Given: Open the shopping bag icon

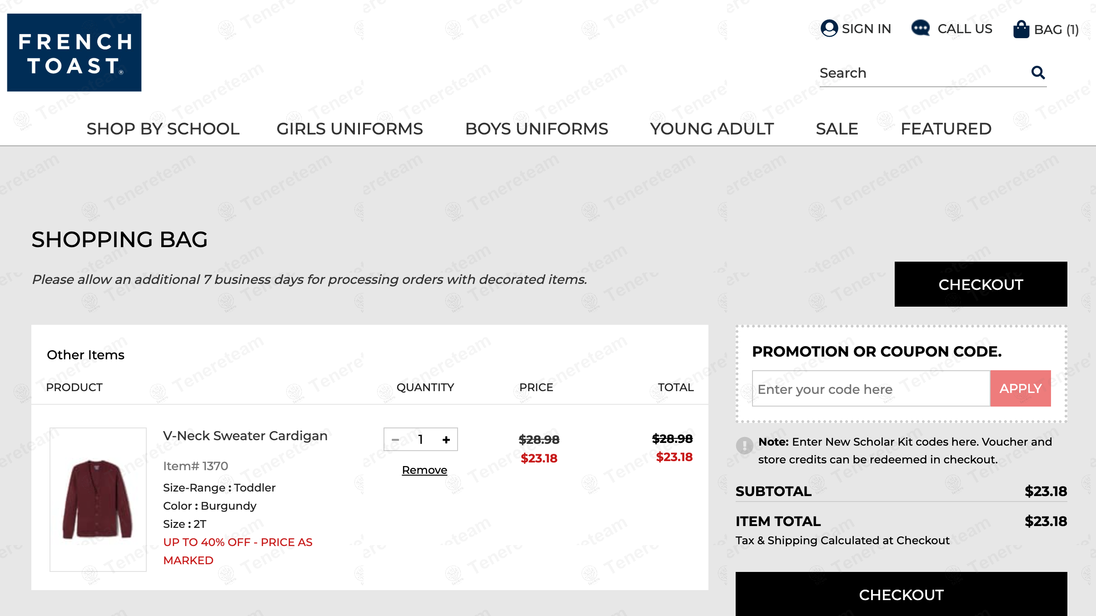Looking at the screenshot, I should click(x=1021, y=30).
